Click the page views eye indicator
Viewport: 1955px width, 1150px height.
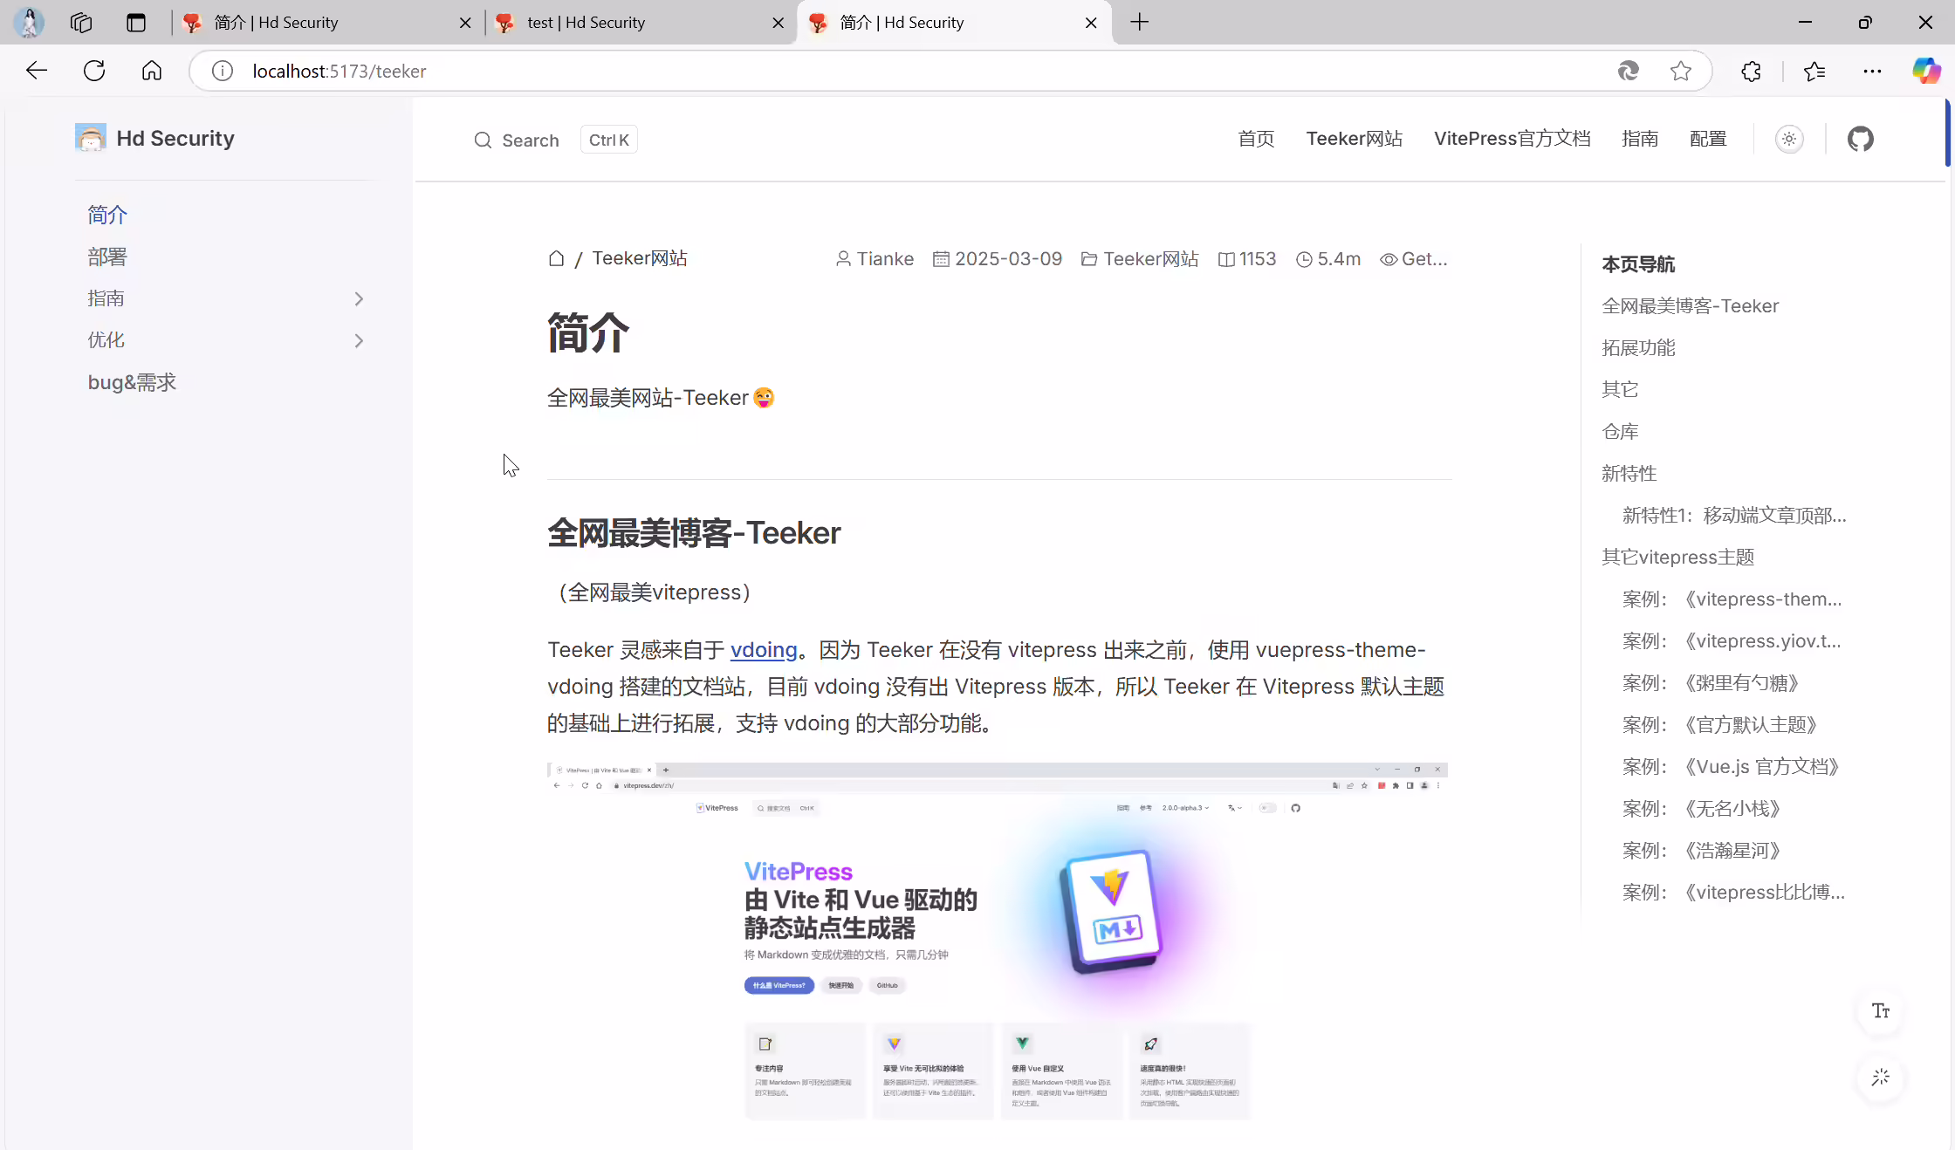[x=1413, y=259]
